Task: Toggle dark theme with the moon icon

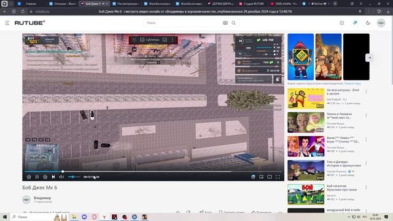Action: [x=368, y=23]
